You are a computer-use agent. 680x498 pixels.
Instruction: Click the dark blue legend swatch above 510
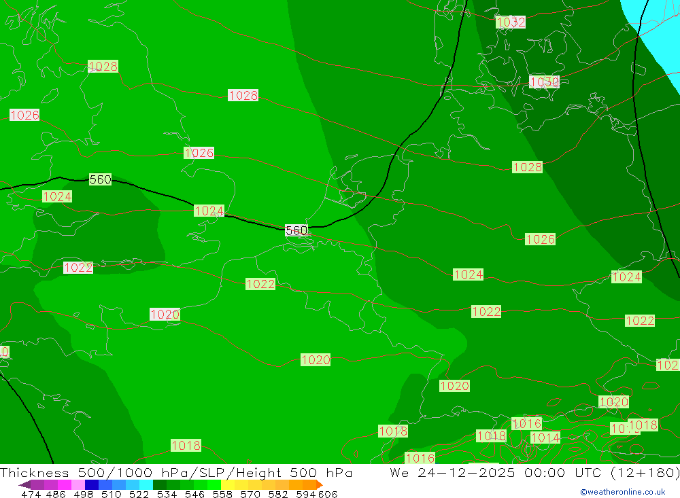92,484
